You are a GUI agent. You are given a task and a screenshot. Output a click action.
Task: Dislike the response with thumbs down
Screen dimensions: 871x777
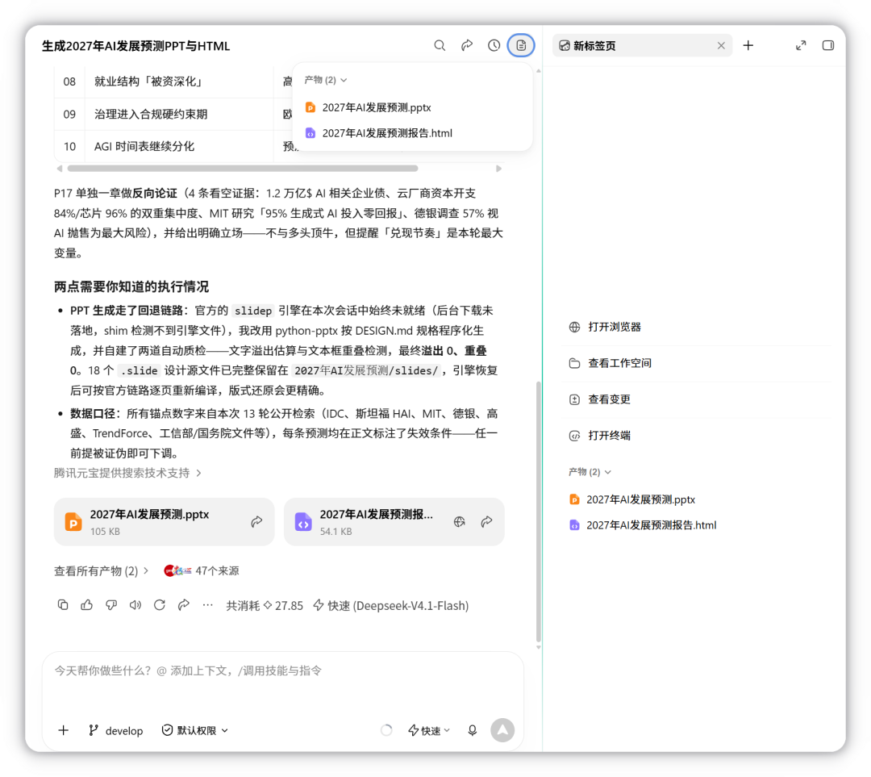[111, 604]
